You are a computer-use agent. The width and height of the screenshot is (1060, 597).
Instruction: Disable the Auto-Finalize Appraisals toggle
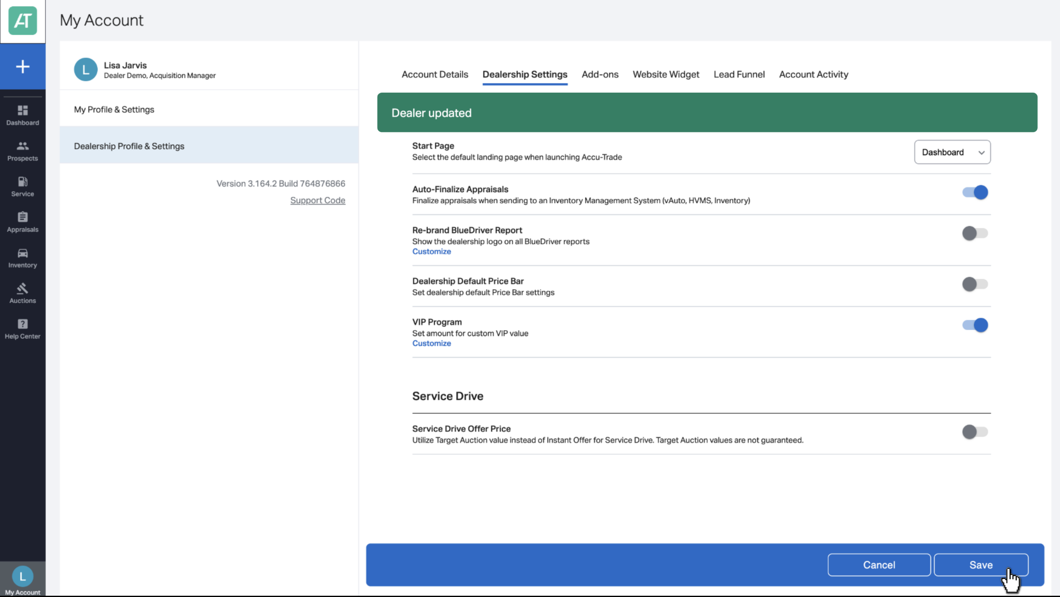975,192
